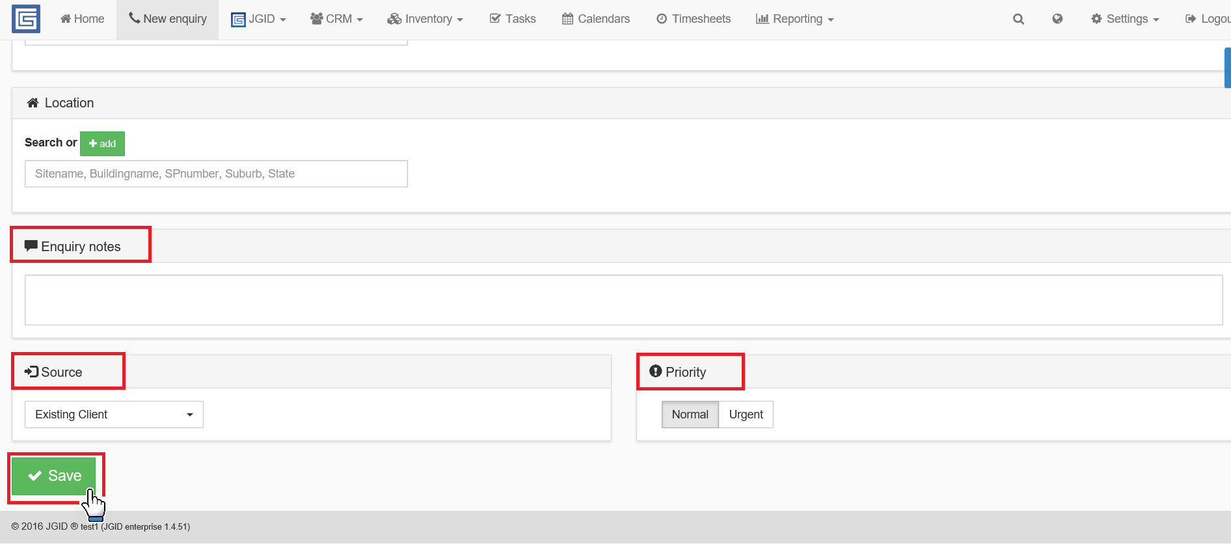This screenshot has height=544, width=1231.
Task: Click the Location house icon
Action: pos(33,103)
